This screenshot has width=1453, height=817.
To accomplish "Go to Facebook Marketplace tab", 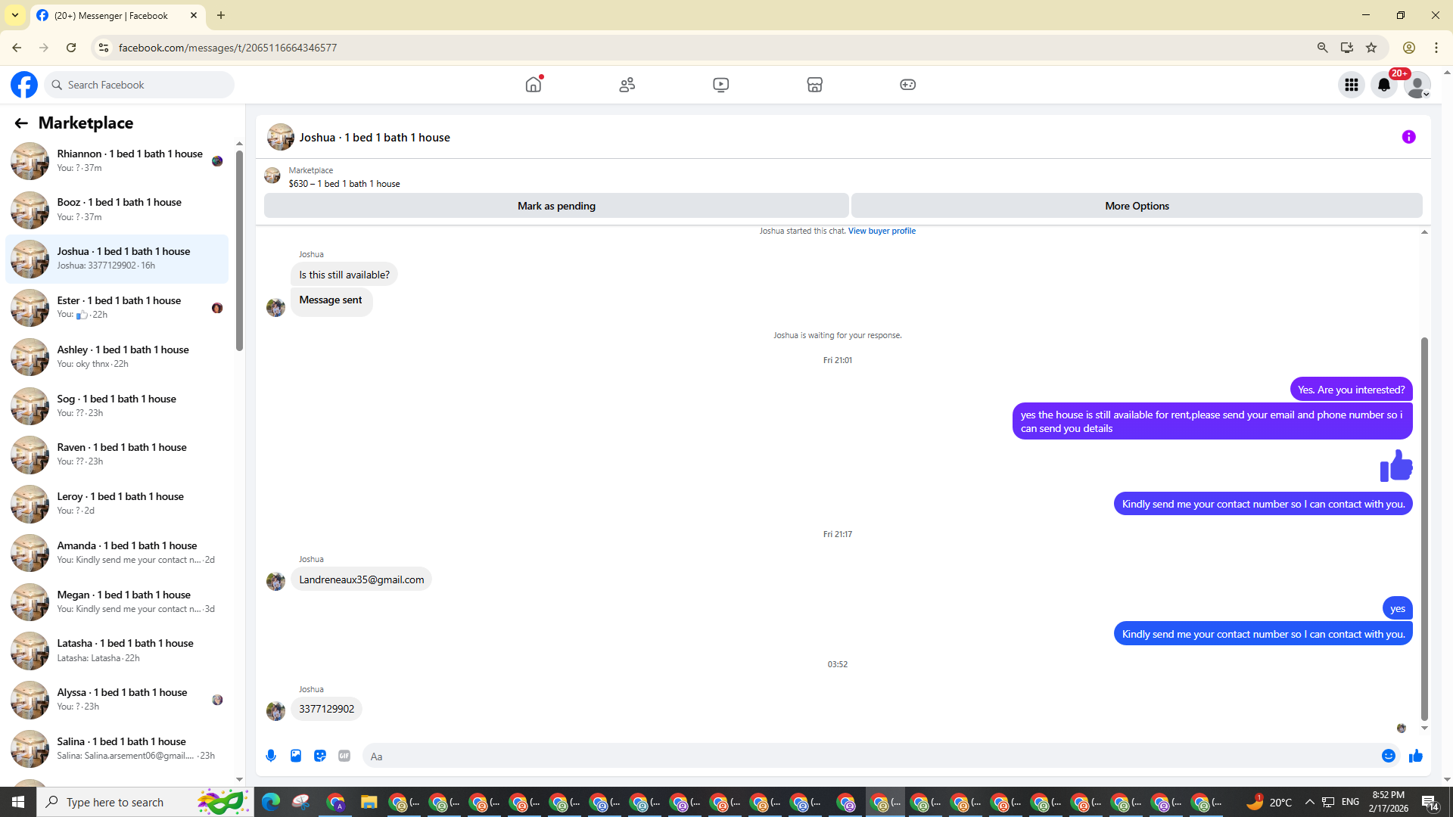I will pos(814,85).
